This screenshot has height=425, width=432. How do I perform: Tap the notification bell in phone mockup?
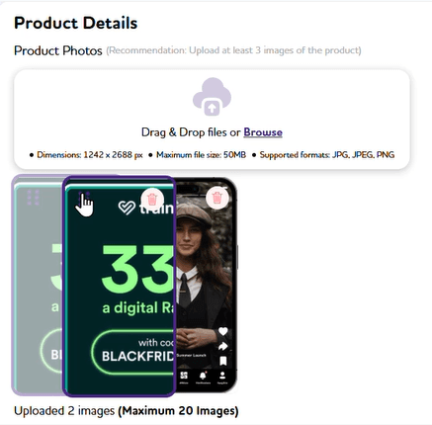tap(204, 376)
